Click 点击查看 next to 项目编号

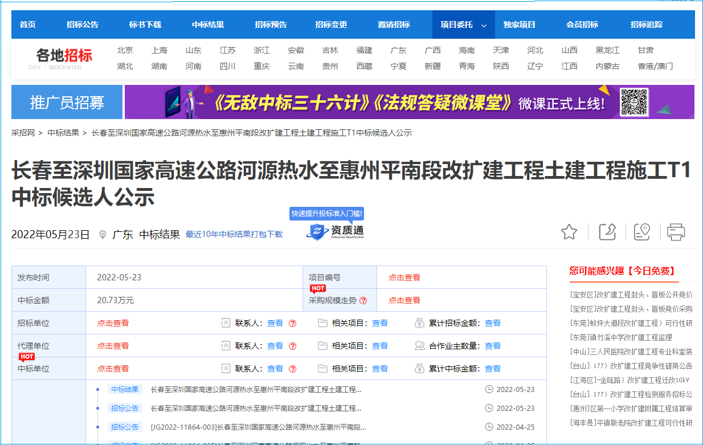click(x=404, y=277)
